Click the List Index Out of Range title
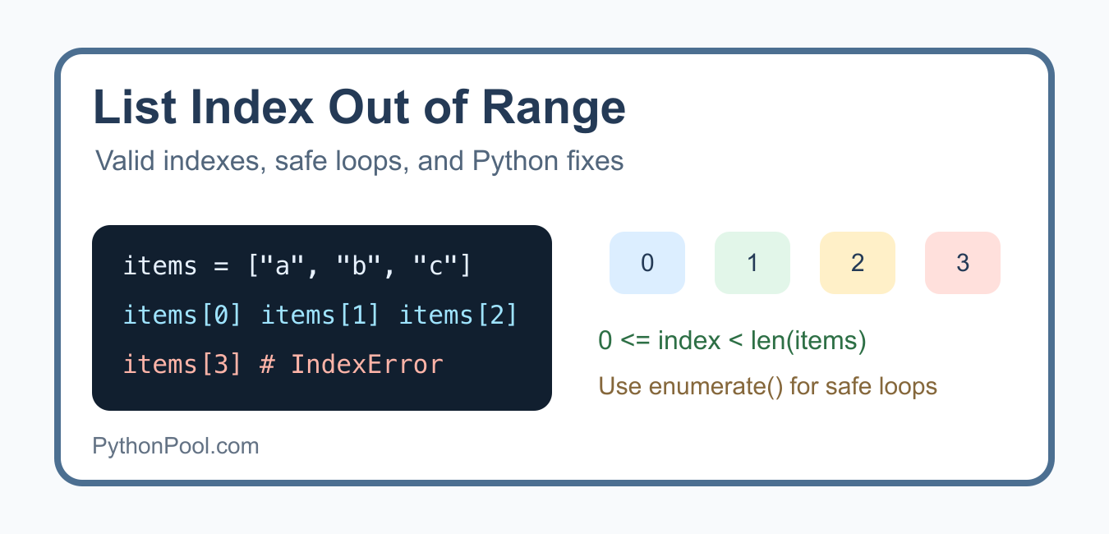1109x534 pixels. [360, 108]
